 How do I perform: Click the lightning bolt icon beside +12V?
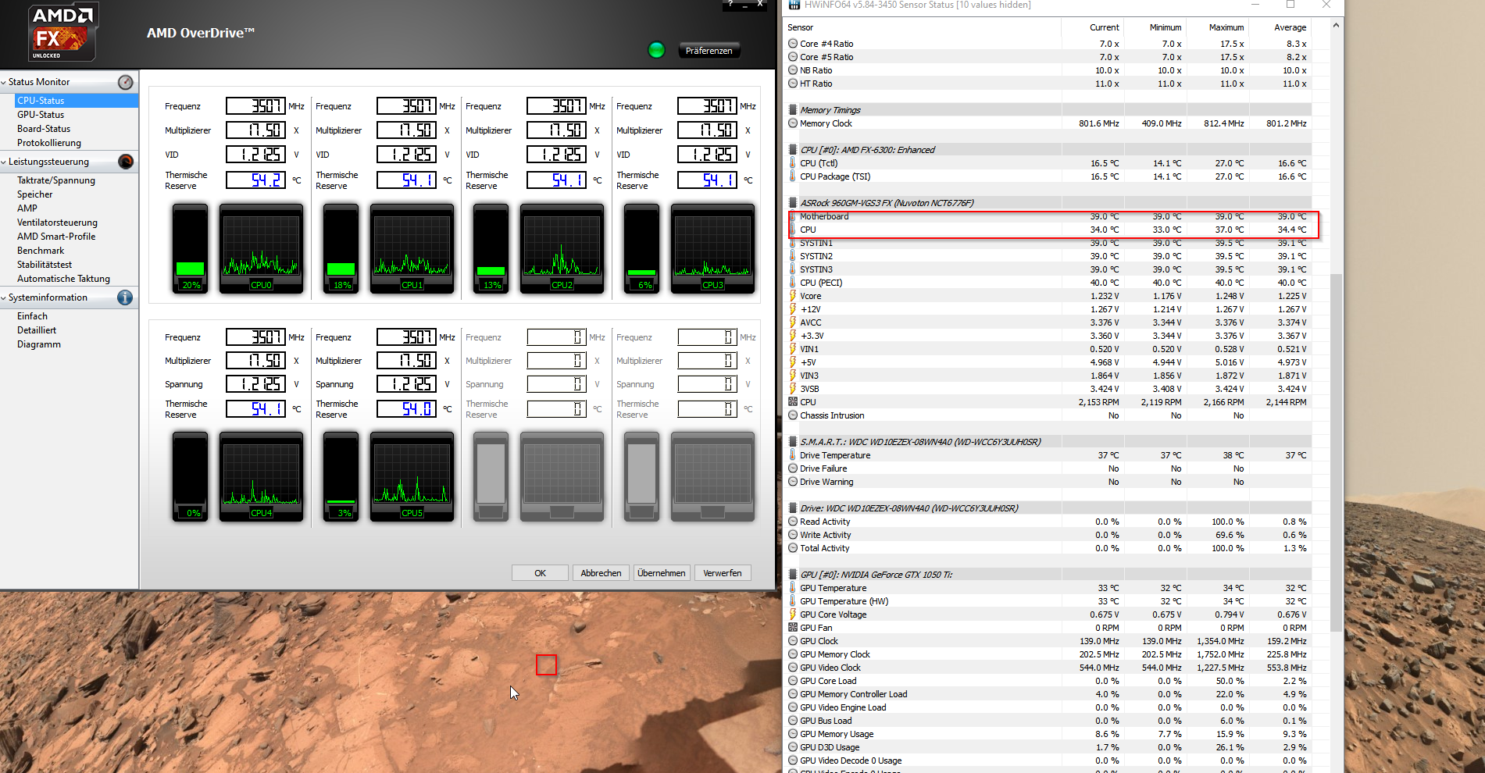point(793,309)
